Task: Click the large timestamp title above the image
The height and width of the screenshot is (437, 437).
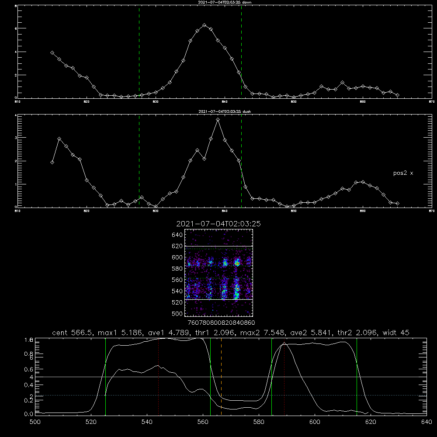Action: (218, 224)
